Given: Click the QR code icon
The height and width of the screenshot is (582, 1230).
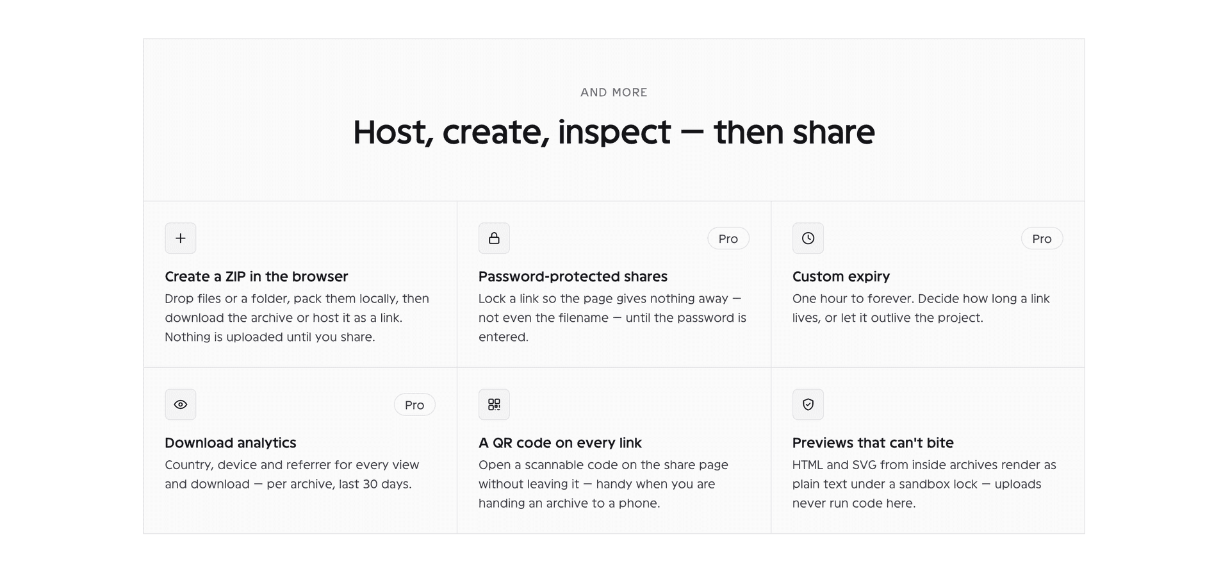Looking at the screenshot, I should [494, 404].
